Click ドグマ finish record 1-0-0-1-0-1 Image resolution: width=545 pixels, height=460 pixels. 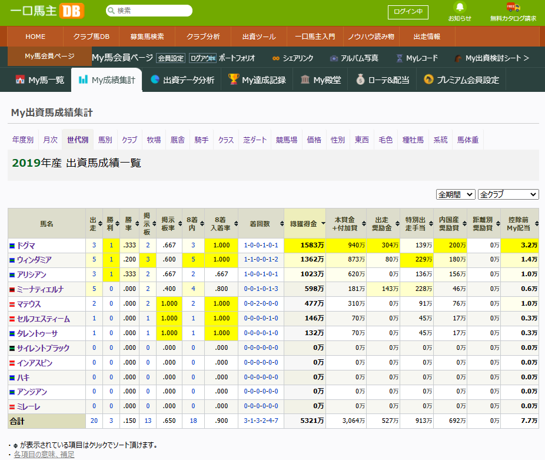[x=261, y=245]
